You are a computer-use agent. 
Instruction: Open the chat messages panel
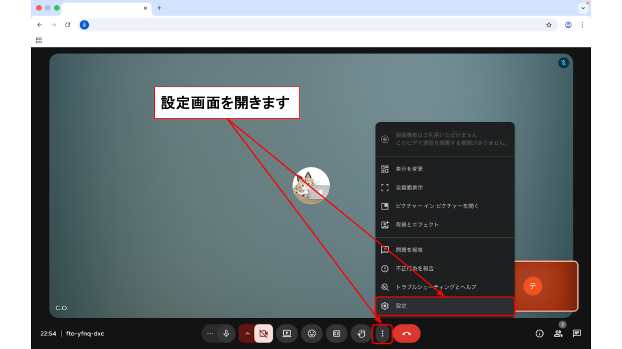click(577, 333)
